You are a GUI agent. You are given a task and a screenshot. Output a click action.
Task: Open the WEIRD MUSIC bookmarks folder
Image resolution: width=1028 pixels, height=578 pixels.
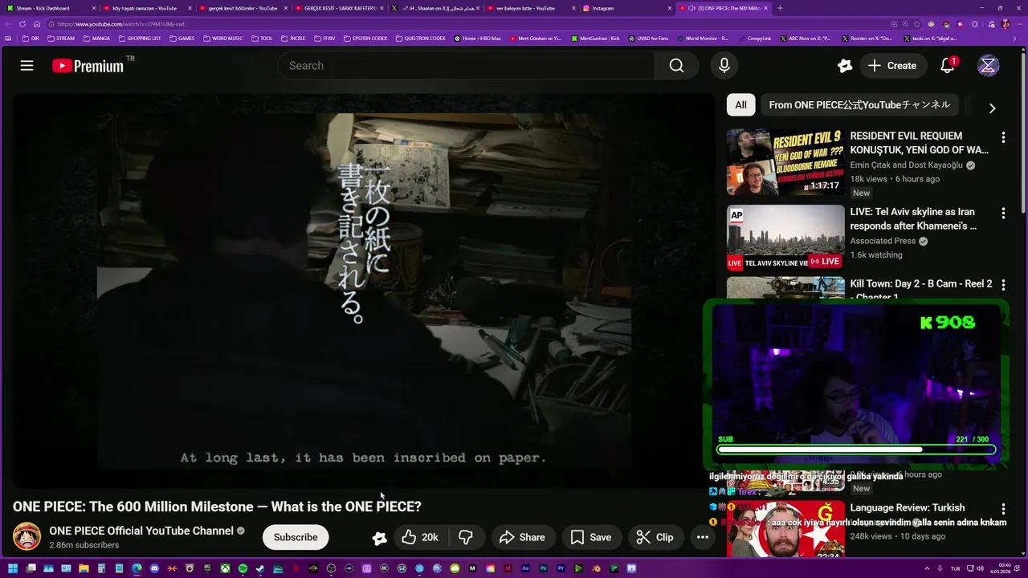tap(223, 39)
